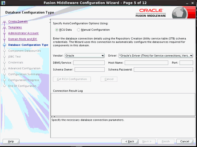Click the Schema Owner input field

(90, 70)
